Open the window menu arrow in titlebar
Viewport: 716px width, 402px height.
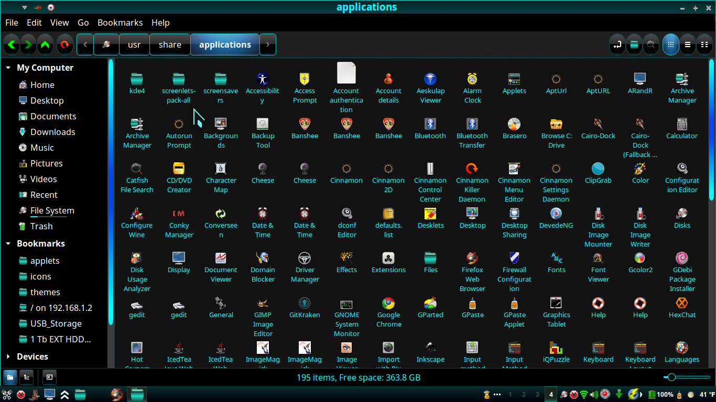coord(25,7)
